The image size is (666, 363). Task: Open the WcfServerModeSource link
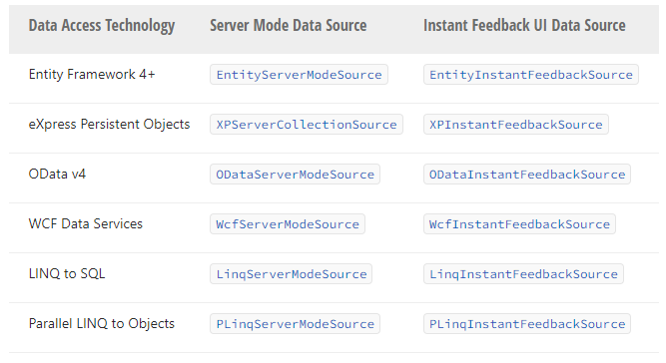click(288, 224)
